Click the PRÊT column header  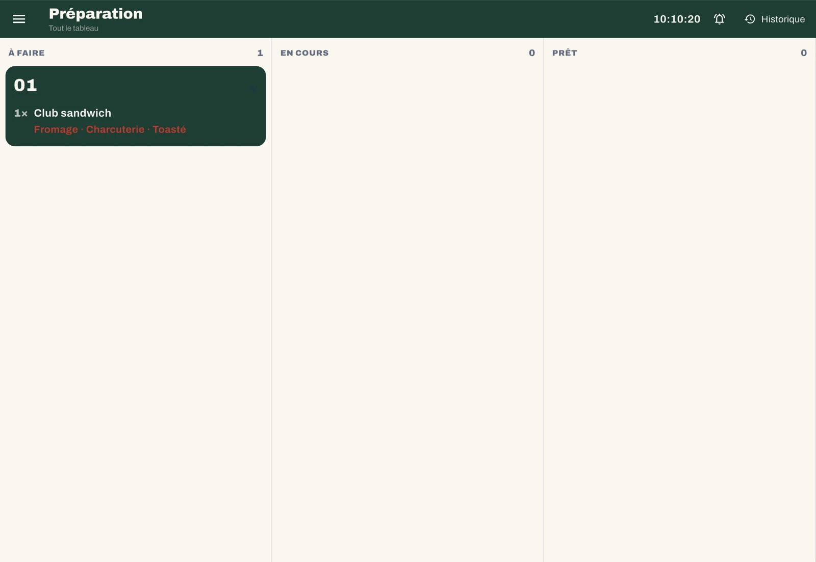pos(565,52)
